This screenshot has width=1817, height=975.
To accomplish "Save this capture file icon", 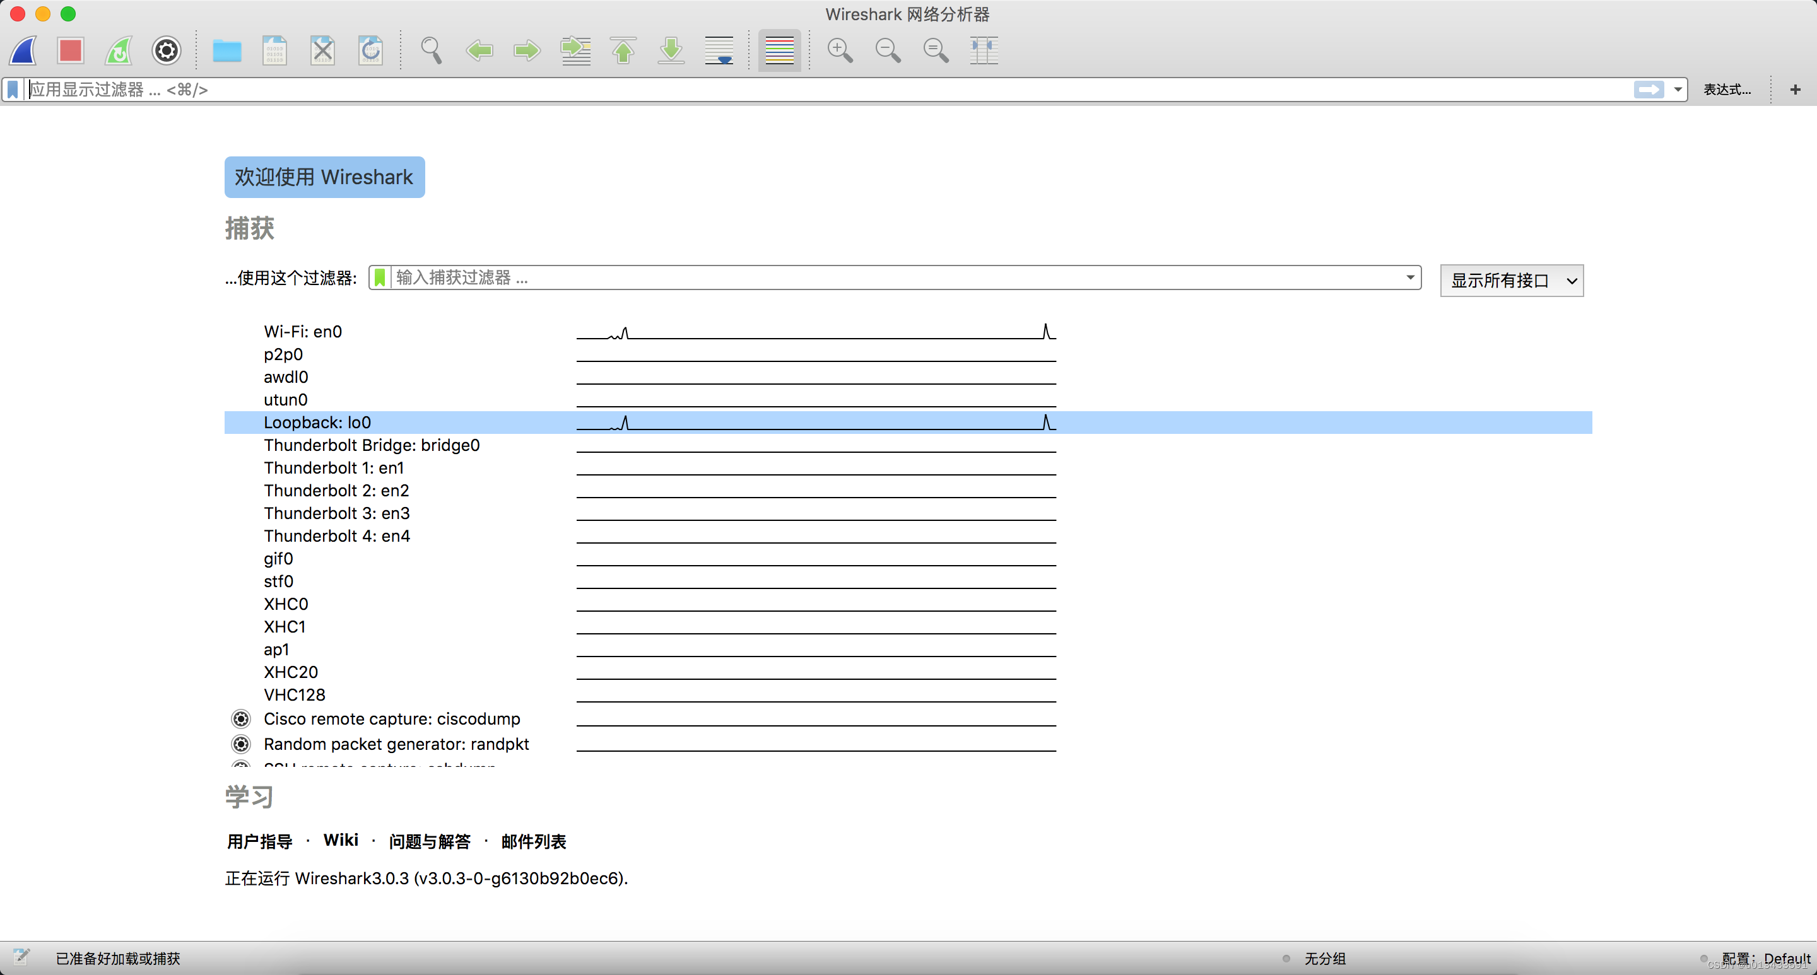I will pyautogui.click(x=274, y=50).
